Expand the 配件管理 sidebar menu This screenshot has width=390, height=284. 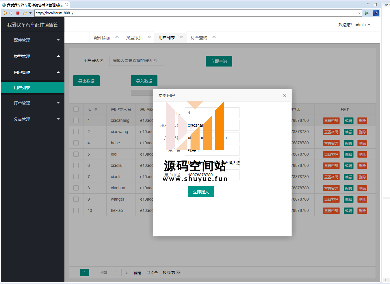[33, 40]
